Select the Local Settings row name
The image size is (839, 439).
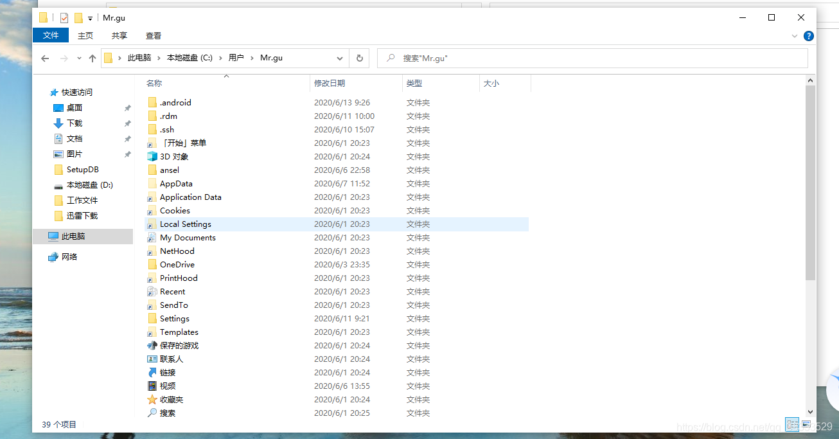(x=186, y=224)
